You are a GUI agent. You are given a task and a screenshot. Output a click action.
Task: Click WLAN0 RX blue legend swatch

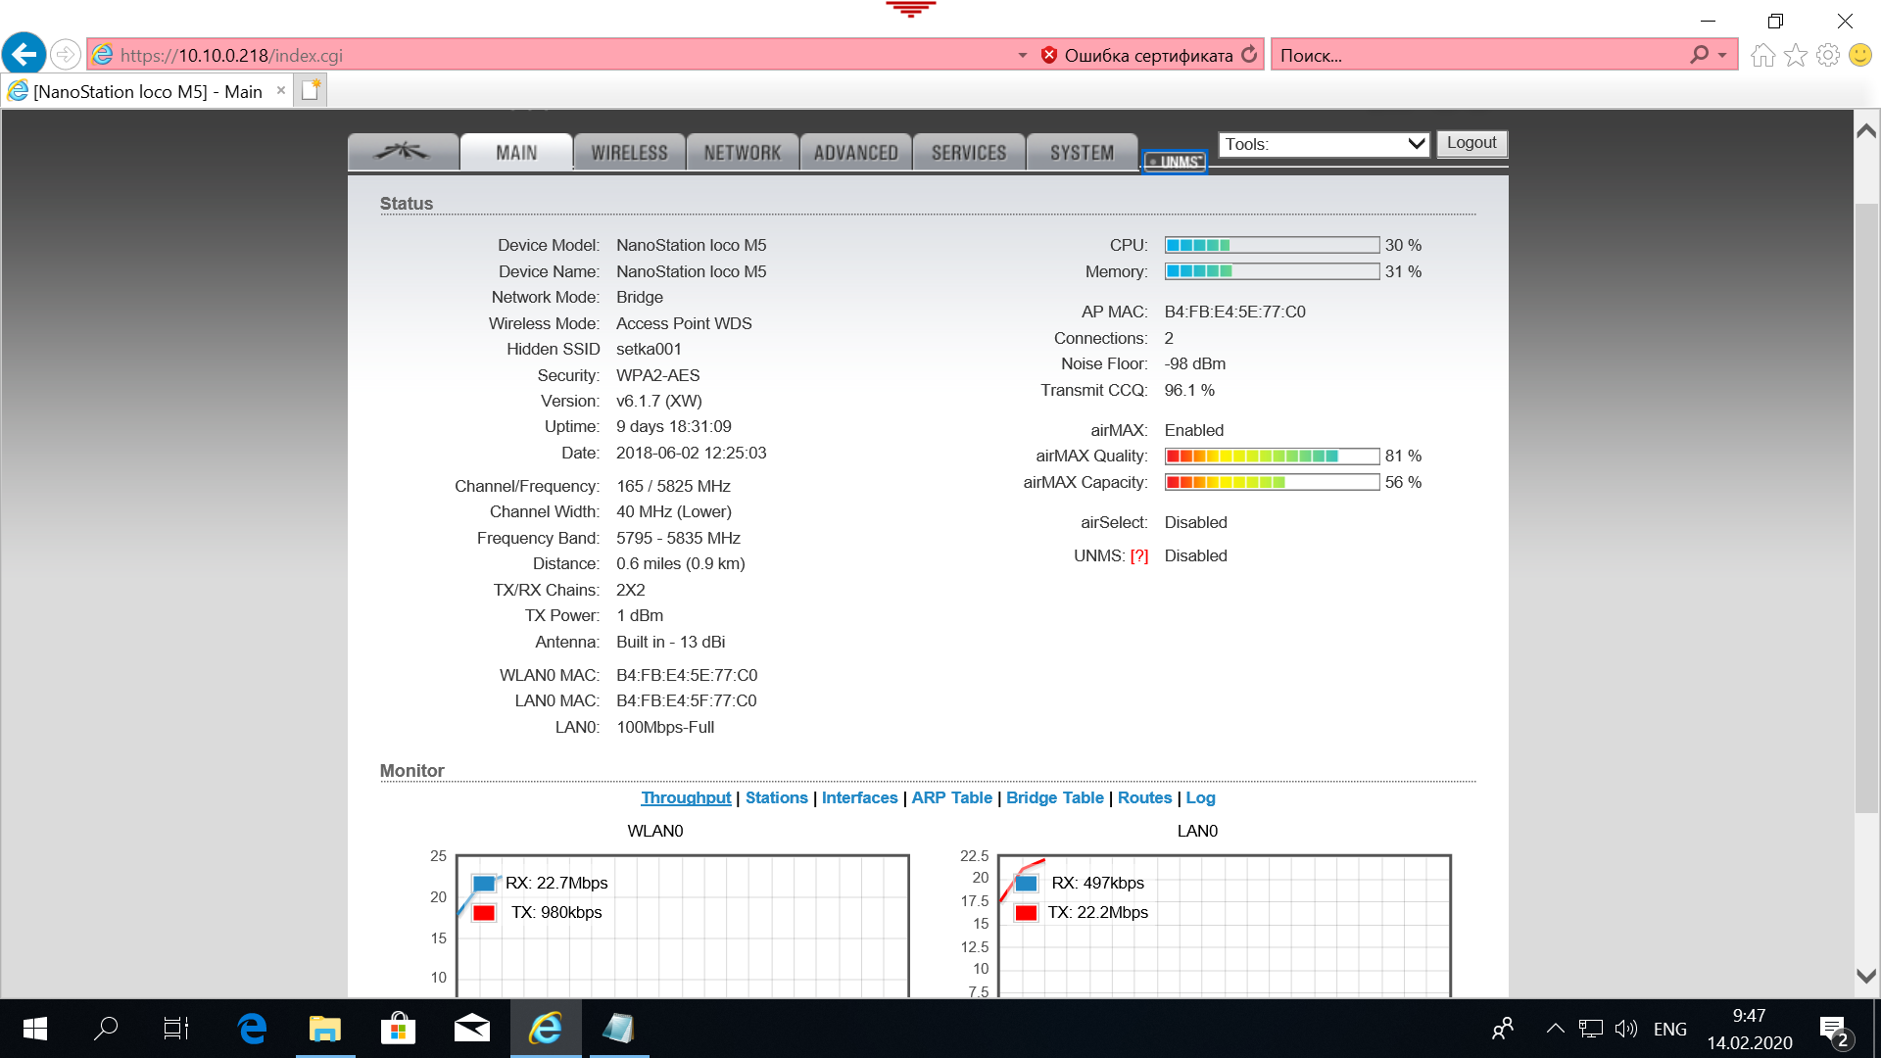(484, 884)
